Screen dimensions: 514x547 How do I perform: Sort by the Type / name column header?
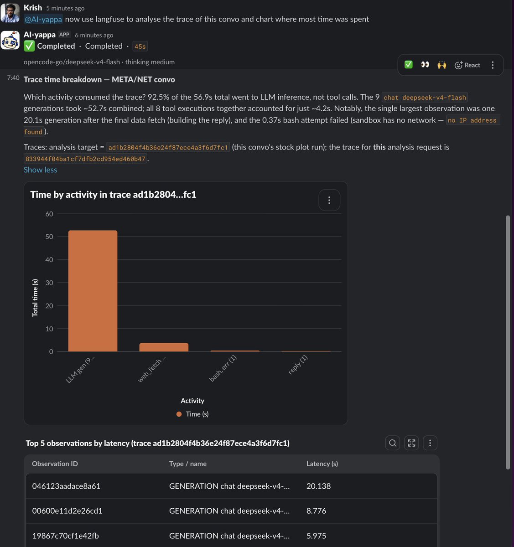click(x=188, y=464)
